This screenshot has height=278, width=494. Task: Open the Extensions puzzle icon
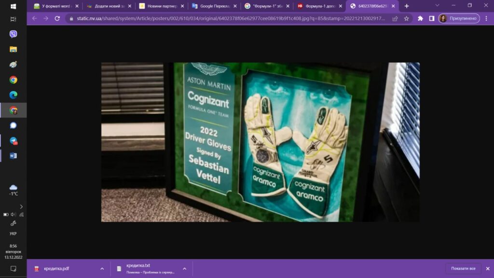420,18
